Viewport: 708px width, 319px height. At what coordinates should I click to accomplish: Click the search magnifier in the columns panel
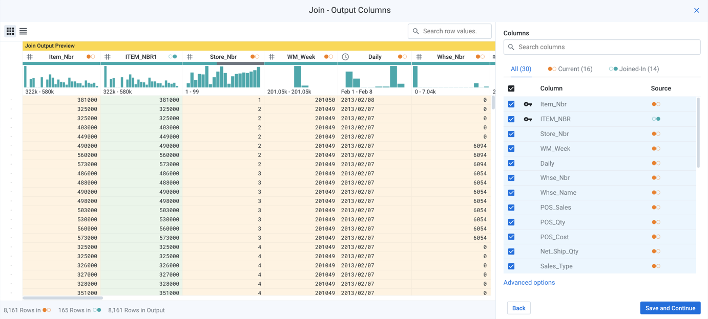pos(511,47)
